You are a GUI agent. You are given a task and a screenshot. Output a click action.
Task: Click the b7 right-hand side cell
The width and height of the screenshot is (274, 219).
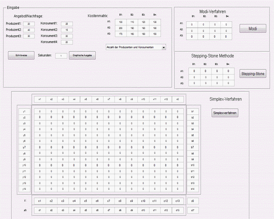coord(193,148)
